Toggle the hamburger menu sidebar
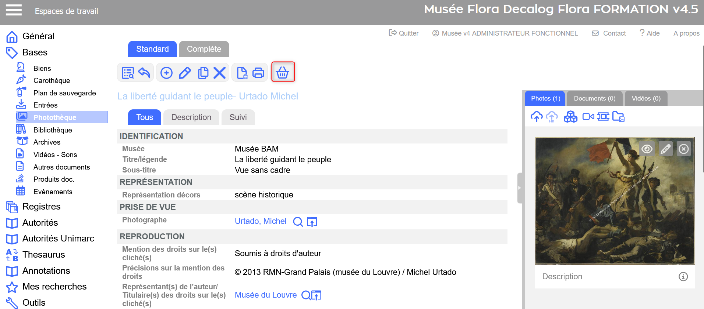 (x=14, y=10)
